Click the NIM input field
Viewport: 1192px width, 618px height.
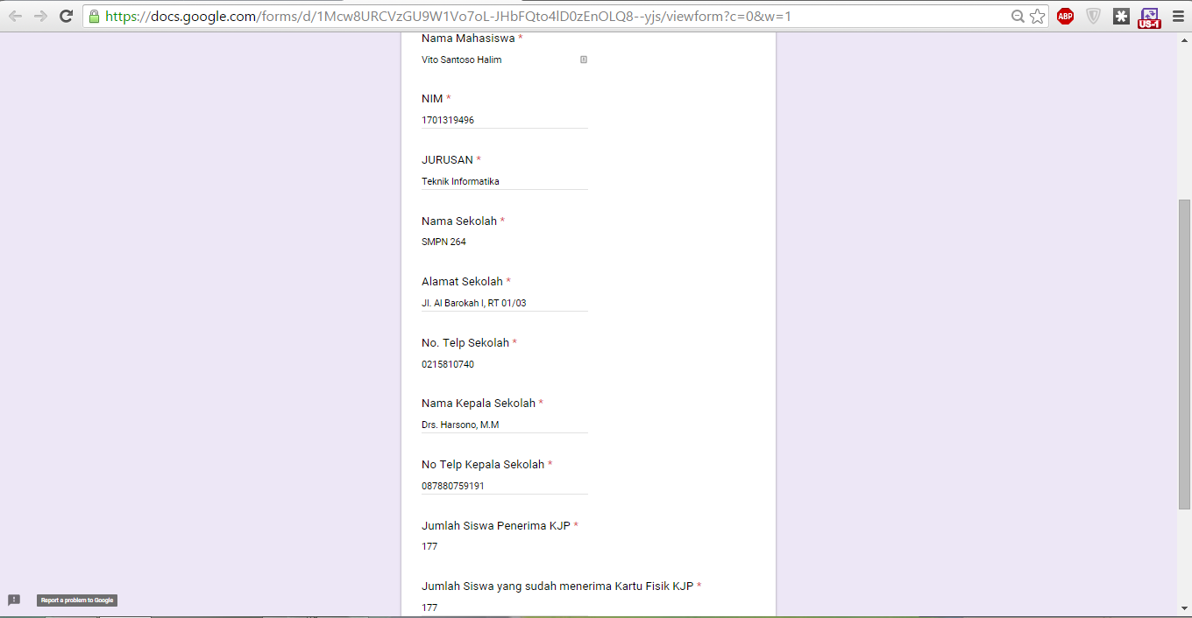(x=504, y=120)
